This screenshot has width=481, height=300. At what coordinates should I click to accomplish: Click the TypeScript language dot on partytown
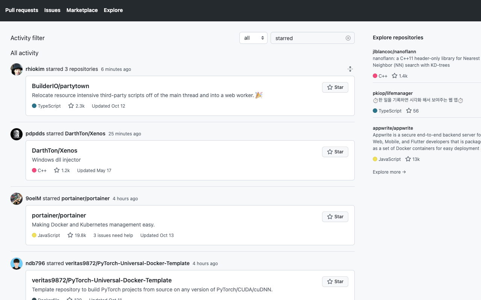pyautogui.click(x=34, y=106)
